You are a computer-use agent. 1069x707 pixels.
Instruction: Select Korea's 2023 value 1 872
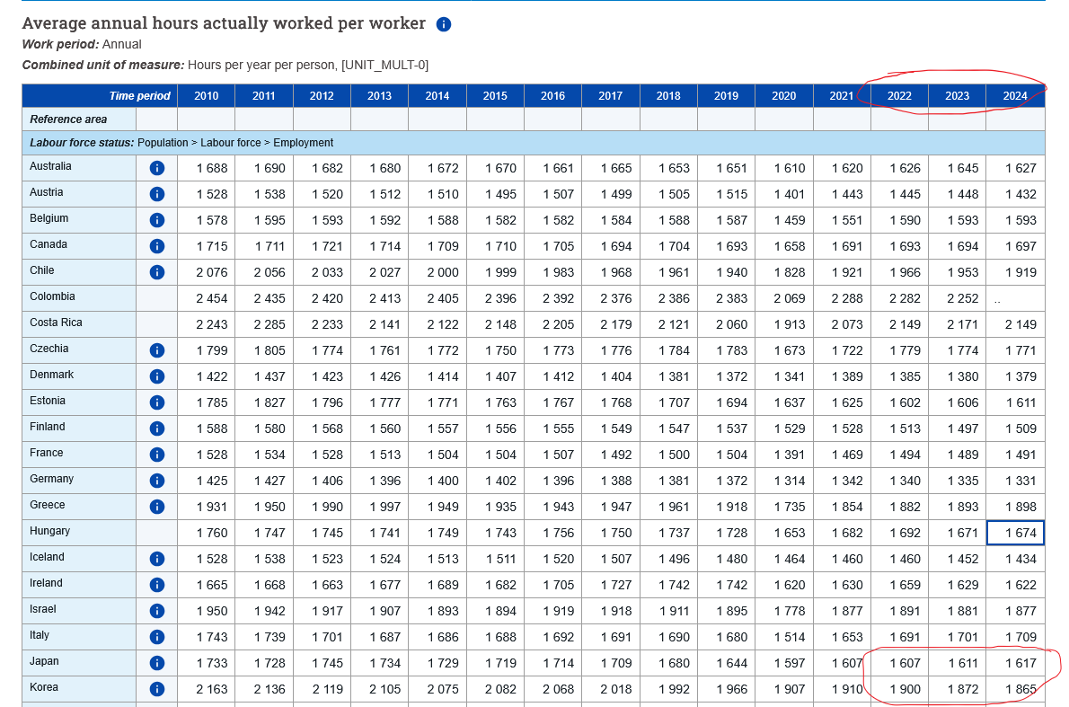(958, 689)
